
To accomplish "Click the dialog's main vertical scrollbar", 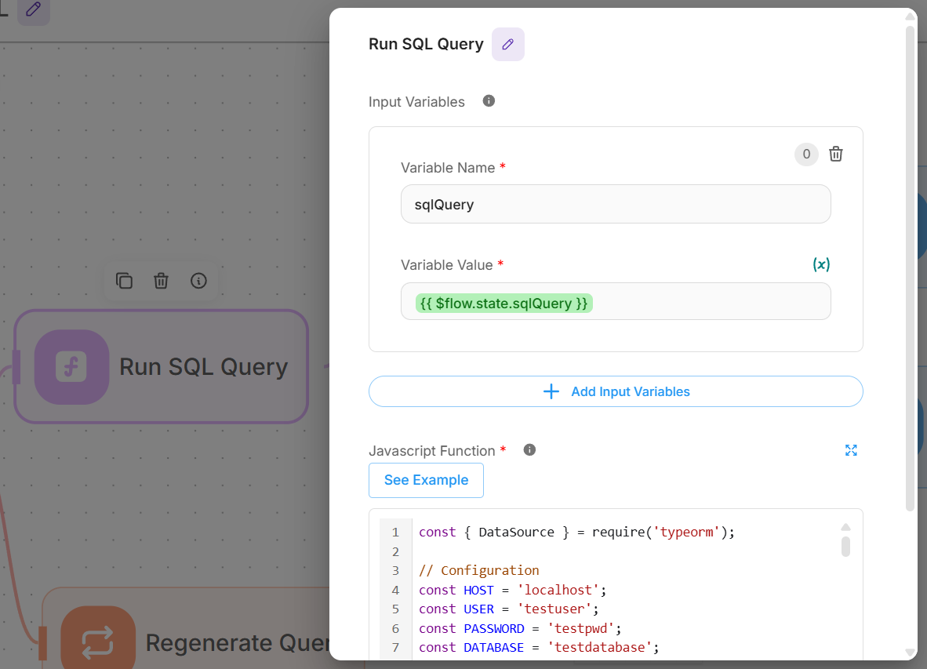I will pos(910,267).
